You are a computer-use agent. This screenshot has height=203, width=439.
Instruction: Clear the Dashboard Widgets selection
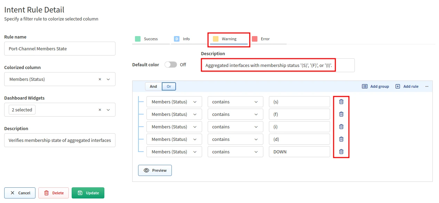click(100, 110)
